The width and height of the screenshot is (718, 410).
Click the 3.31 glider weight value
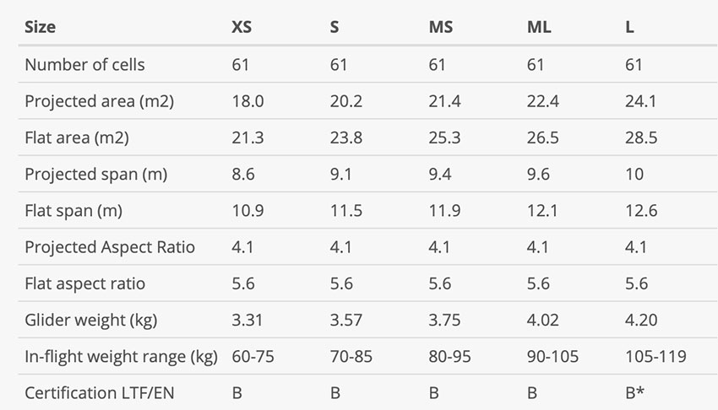coord(247,320)
